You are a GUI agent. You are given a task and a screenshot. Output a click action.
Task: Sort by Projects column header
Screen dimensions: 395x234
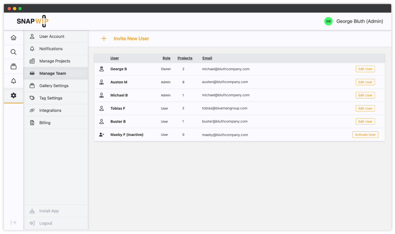pos(185,58)
